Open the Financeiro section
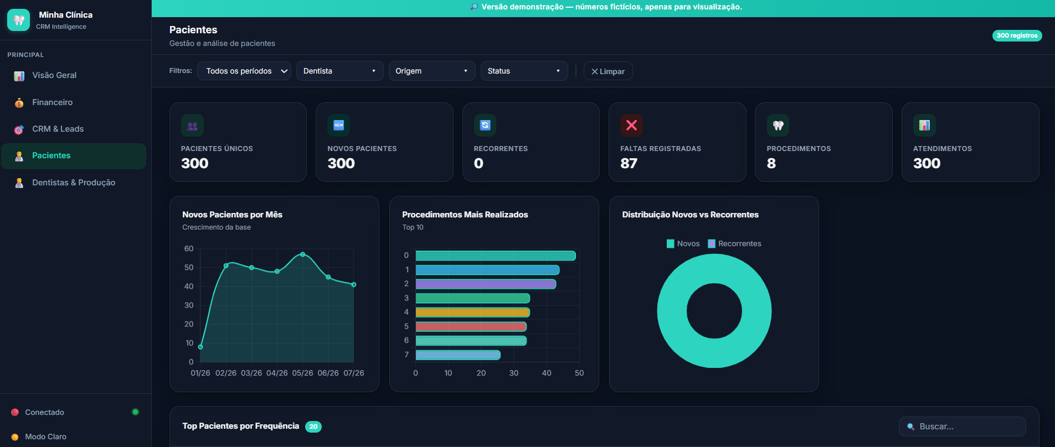Image resolution: width=1055 pixels, height=447 pixels. (x=74, y=102)
